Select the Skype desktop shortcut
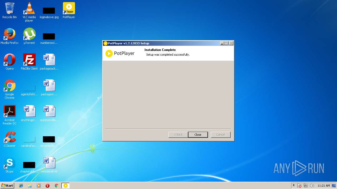The width and height of the screenshot is (337, 189). tap(9, 165)
